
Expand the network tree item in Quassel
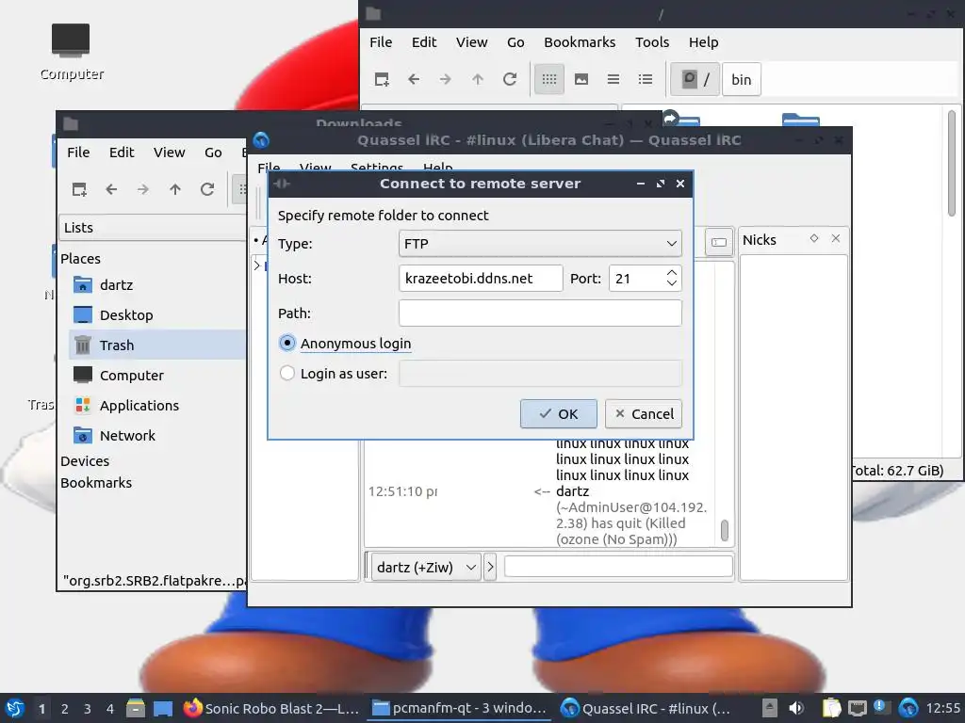point(257,265)
